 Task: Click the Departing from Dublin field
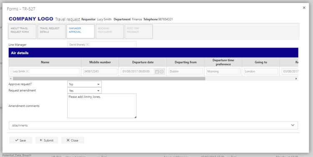point(186,71)
